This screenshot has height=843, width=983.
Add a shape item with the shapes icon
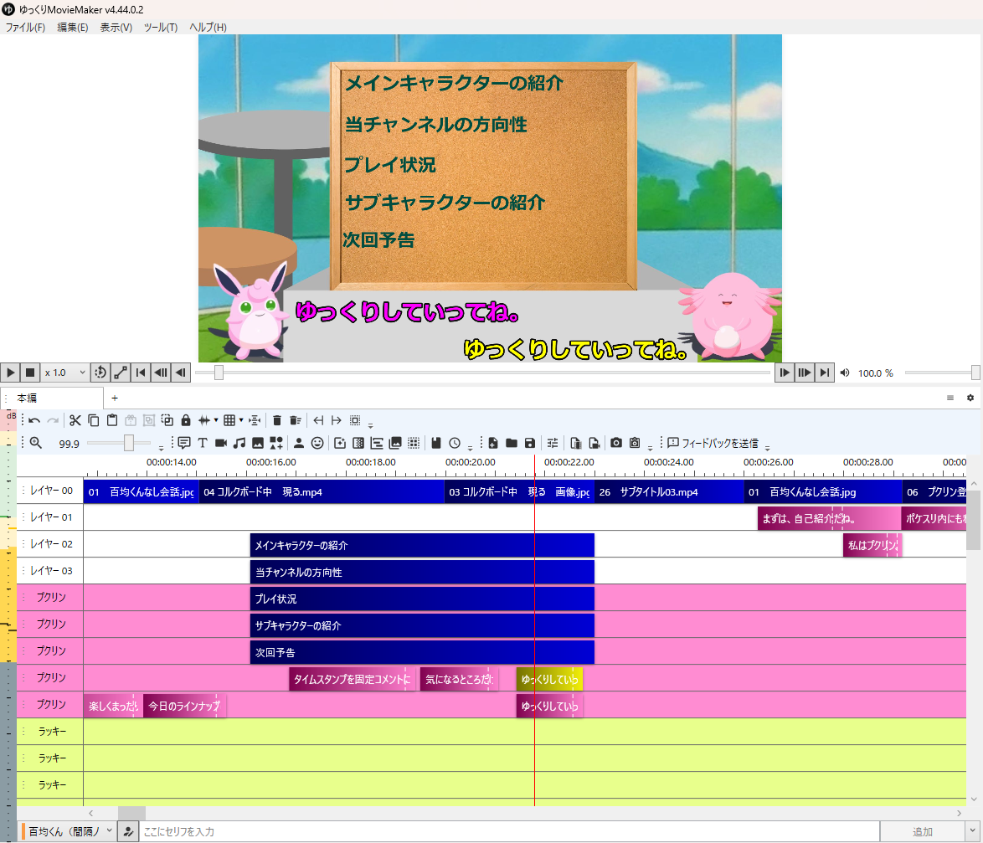(275, 443)
